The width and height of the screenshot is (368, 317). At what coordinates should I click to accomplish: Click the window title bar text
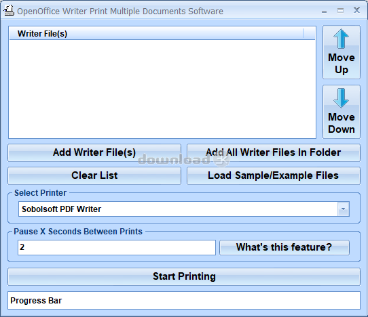120,12
